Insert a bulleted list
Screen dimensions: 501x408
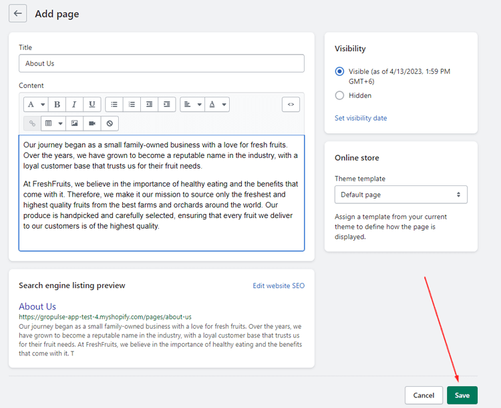tap(114, 104)
